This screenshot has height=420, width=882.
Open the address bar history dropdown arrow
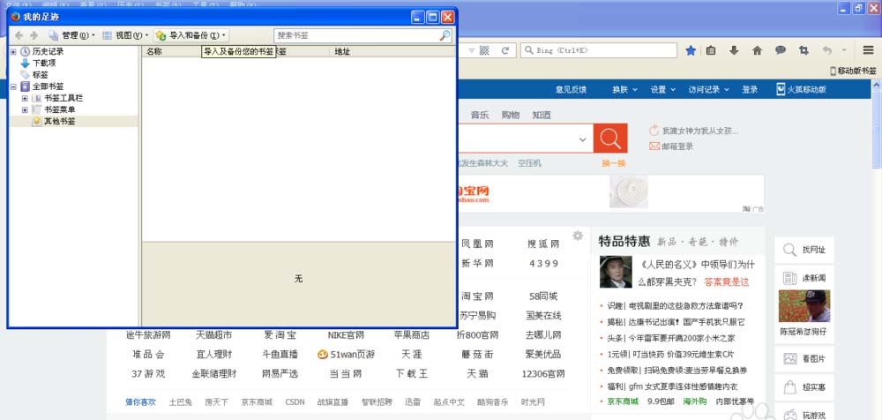coord(471,50)
